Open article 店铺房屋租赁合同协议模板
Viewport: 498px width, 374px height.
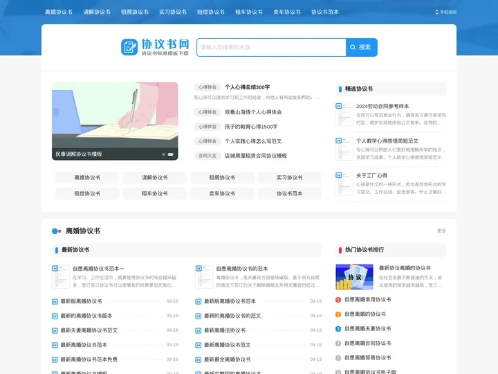click(256, 156)
